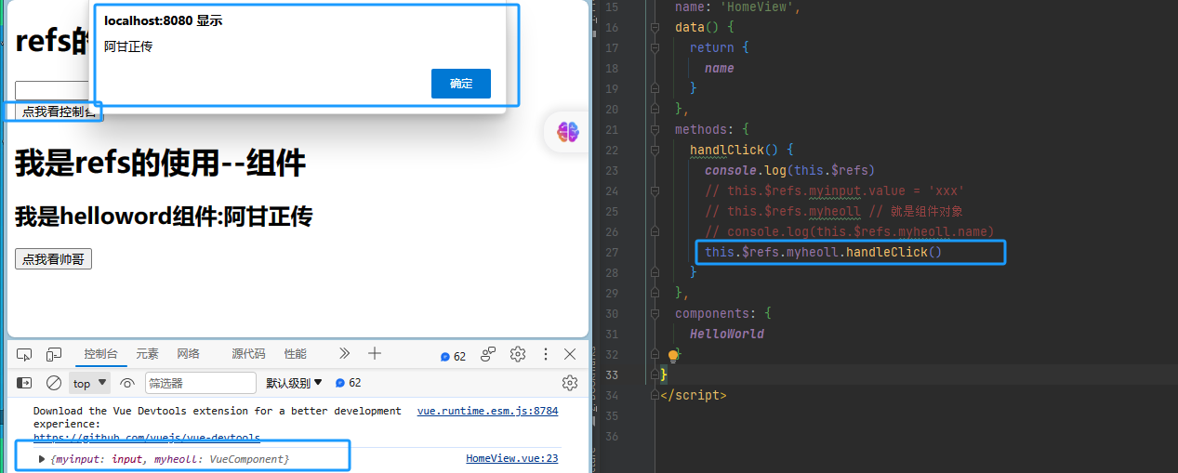The image size is (1178, 473).
Task: Click the fold end marker on line 28
Action: pos(655,272)
